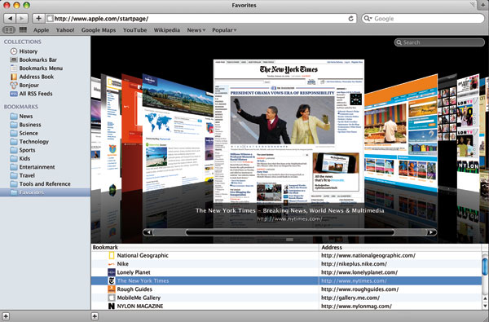Screen dimensions: 489x322
Task: Click the bookmarks Search field
Action: click(439, 42)
